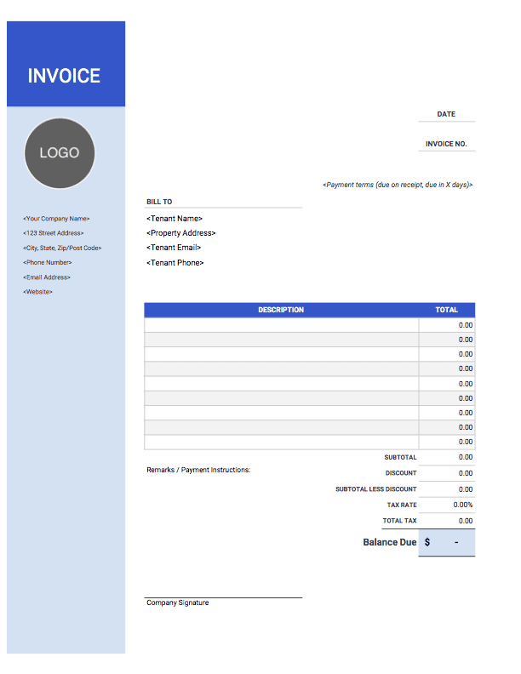Image resolution: width=521 pixels, height=674 pixels.
Task: Click the circular LOGO placeholder
Action: click(60, 153)
